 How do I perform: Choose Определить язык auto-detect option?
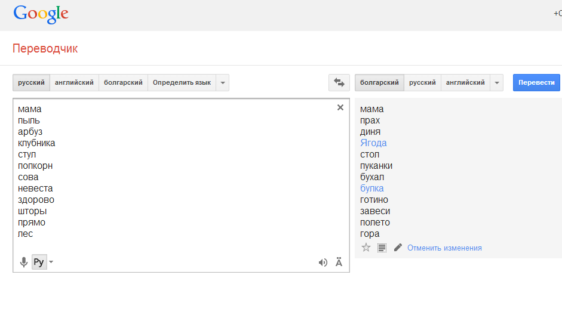(x=182, y=83)
